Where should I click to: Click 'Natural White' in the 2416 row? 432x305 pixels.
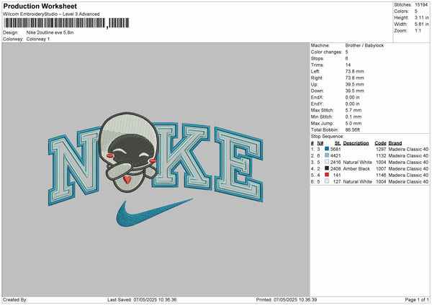coord(357,162)
